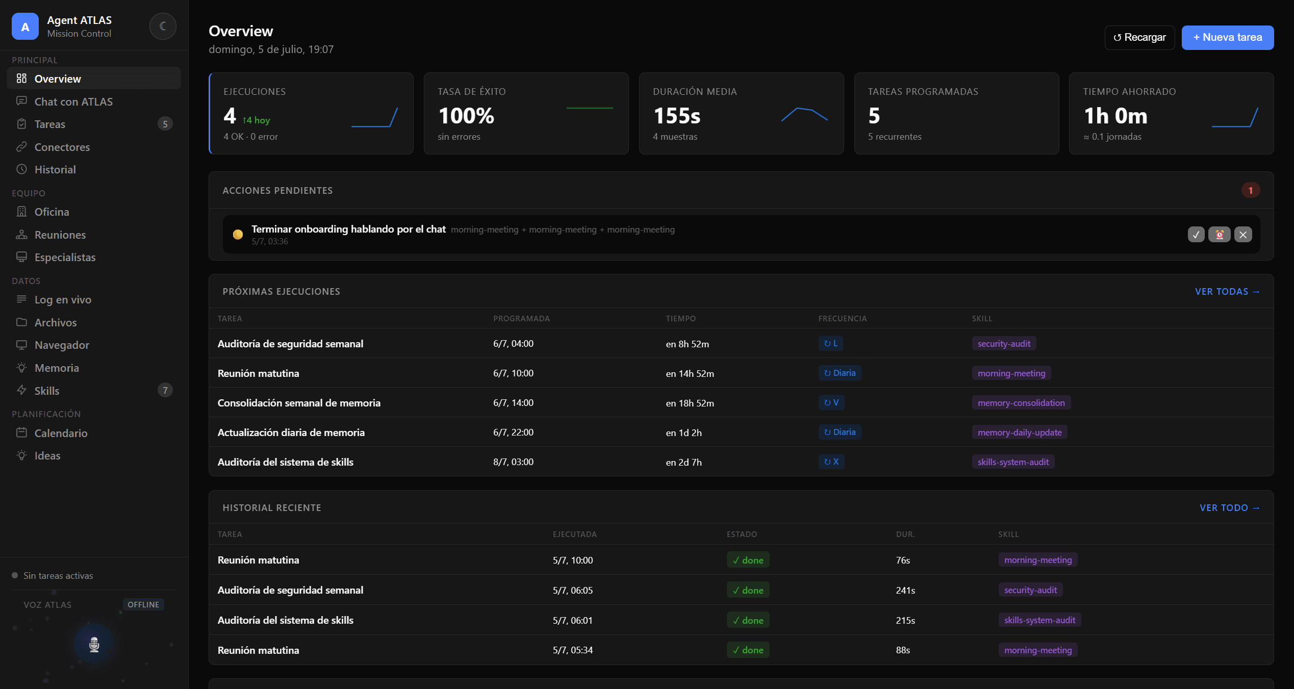1294x689 pixels.
Task: Open Chat con ATLAS chat icon
Action: point(21,101)
